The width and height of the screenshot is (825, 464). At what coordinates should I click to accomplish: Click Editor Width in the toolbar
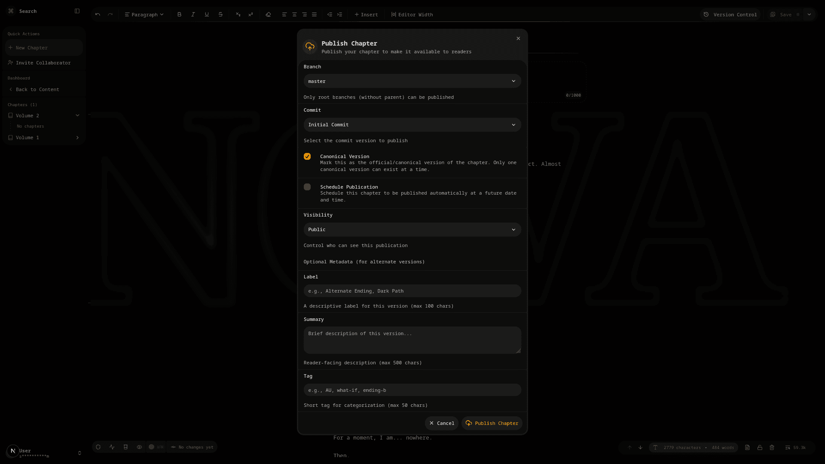[x=411, y=14]
